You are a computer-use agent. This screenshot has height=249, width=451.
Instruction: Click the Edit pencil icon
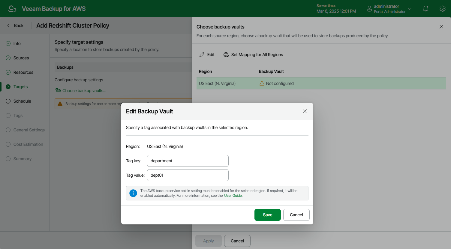click(x=202, y=55)
